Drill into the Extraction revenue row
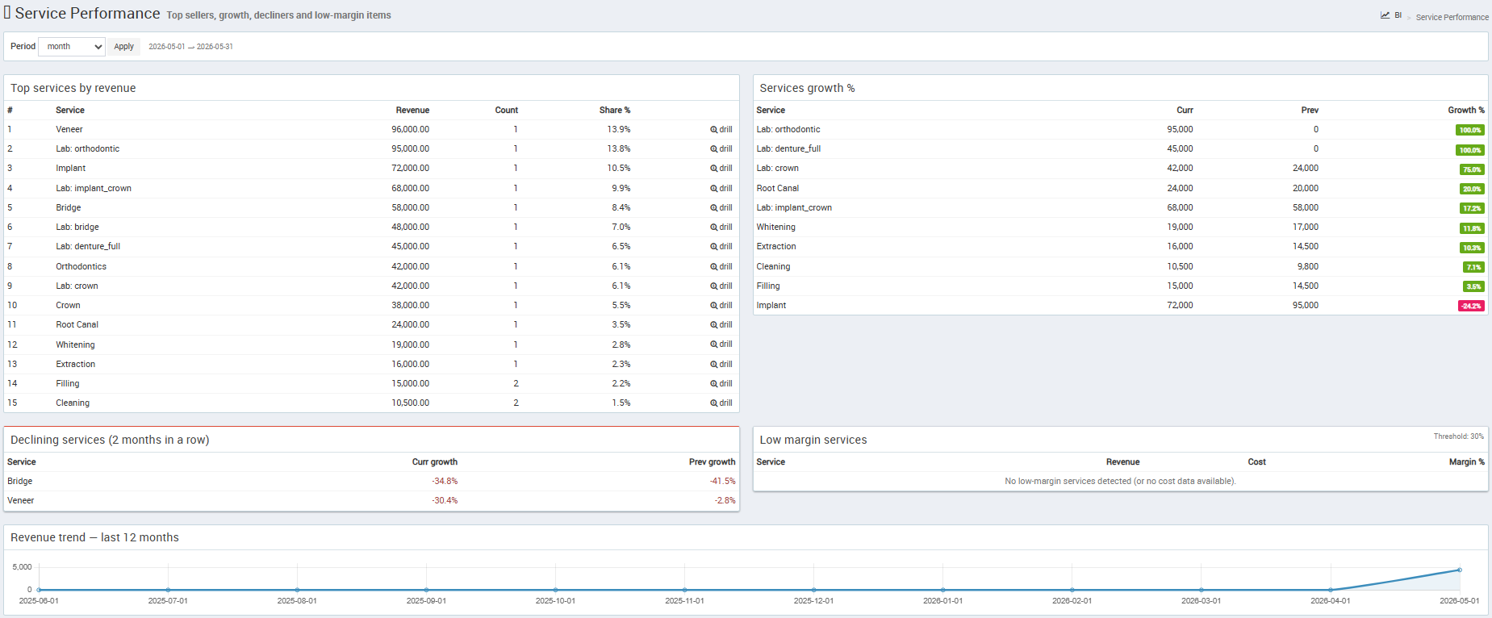The image size is (1492, 618). pyautogui.click(x=721, y=364)
